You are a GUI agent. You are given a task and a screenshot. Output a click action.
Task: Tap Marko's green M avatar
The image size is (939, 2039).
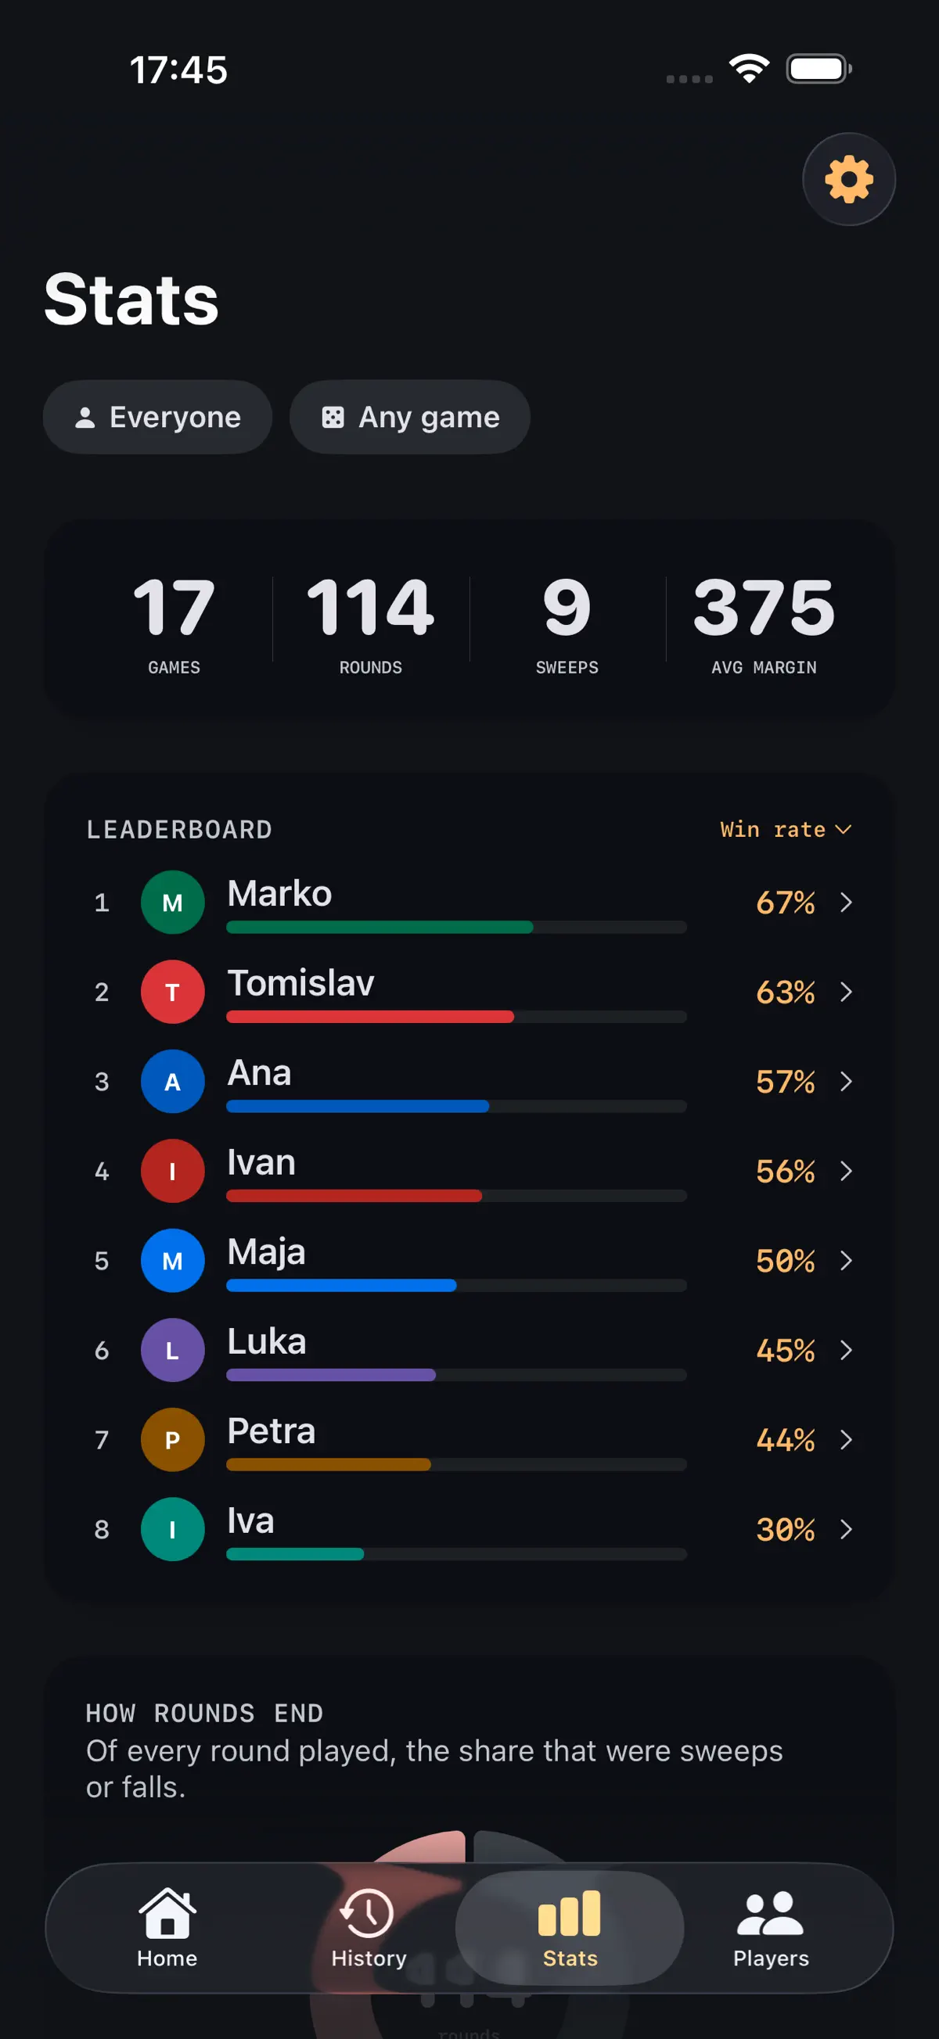pos(173,903)
